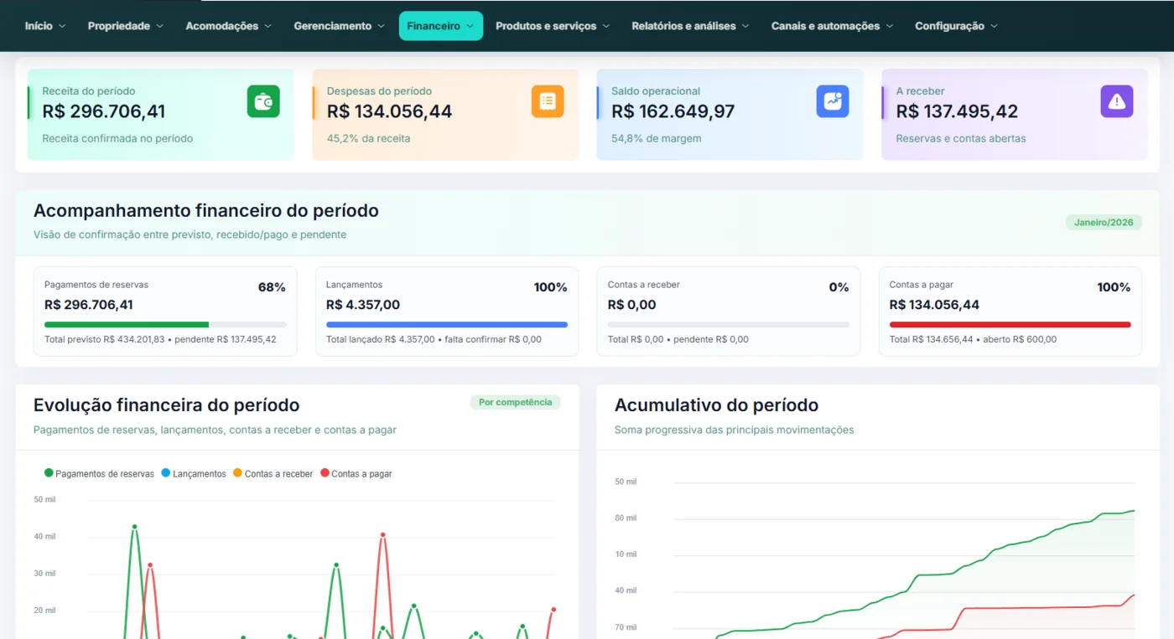Click the Acumulativo do período heading
Screen dimensions: 1174x639
(x=716, y=405)
